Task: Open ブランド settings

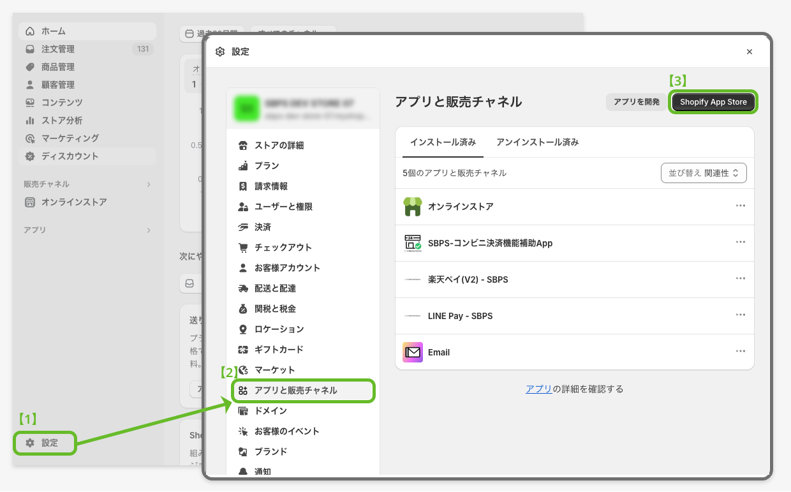Action: [x=303, y=452]
